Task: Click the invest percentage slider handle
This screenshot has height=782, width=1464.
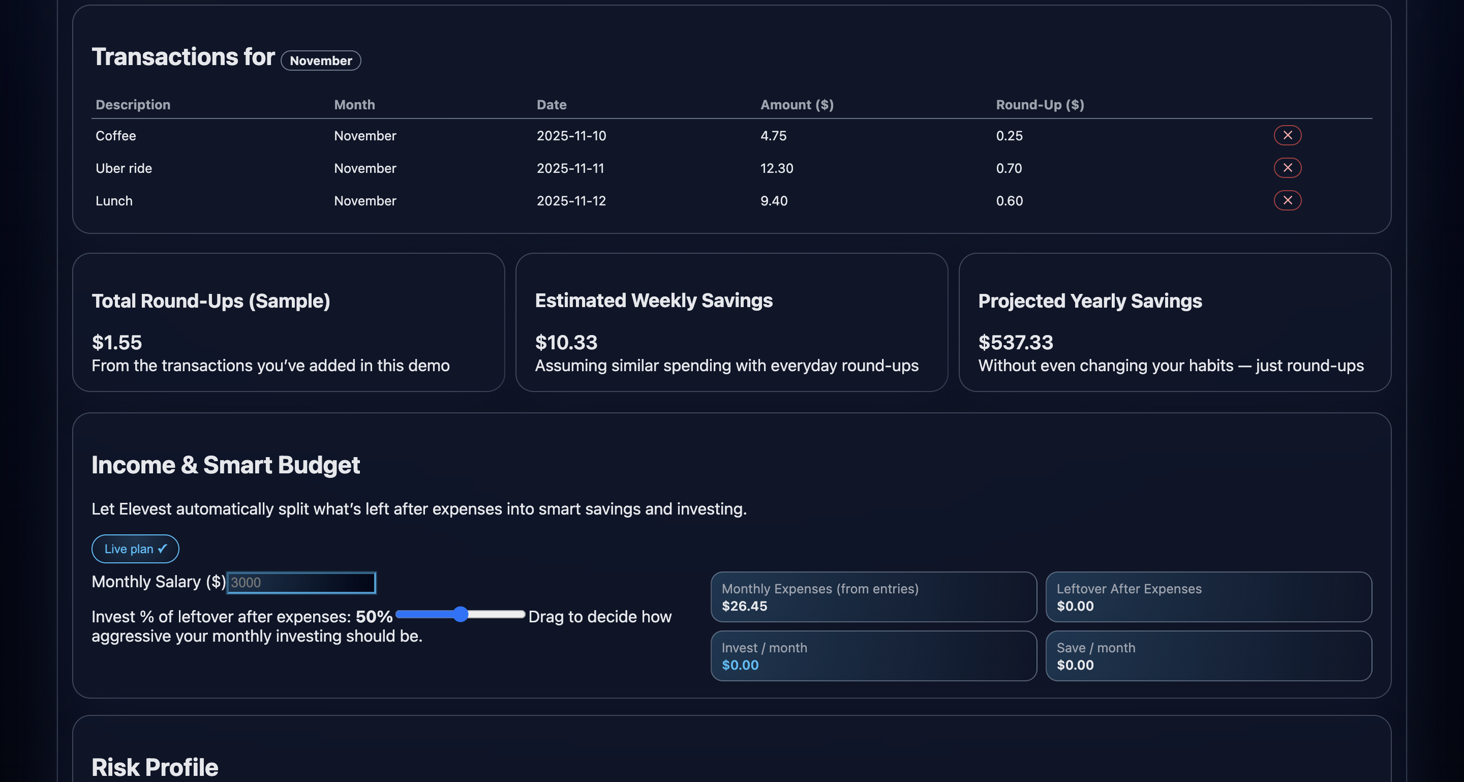Action: click(461, 614)
